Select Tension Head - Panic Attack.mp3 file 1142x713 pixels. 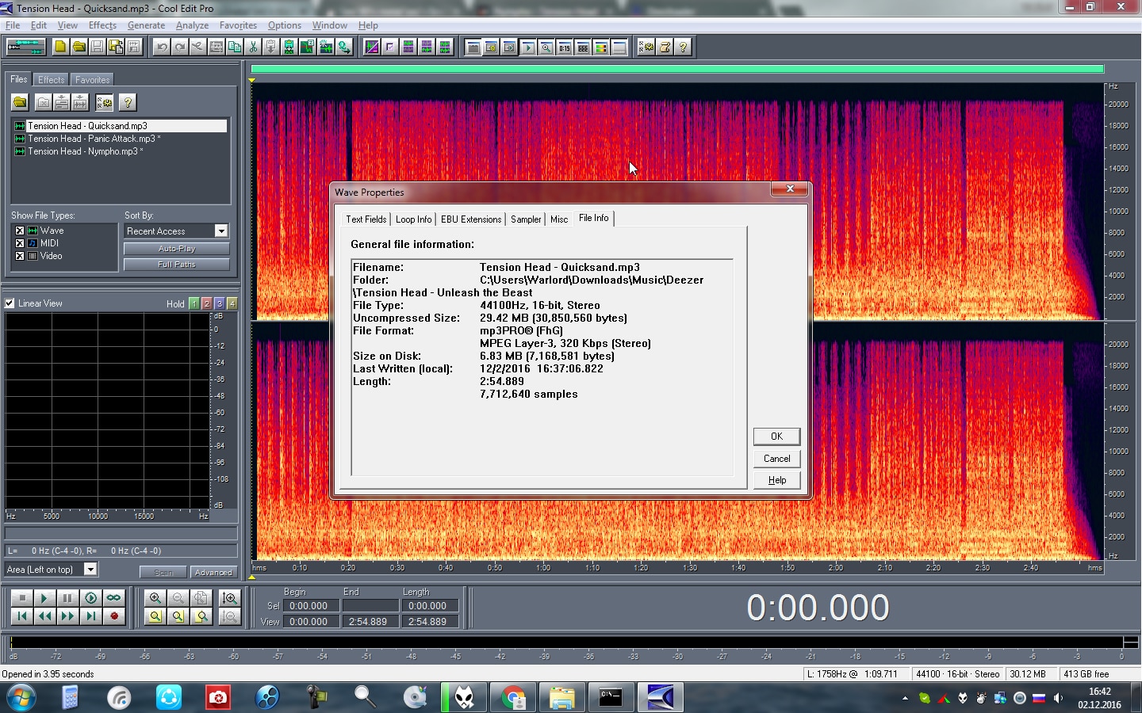(x=94, y=139)
